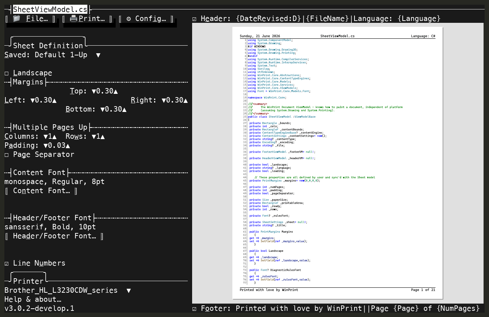Viewport: 489px width, 317px height.
Task: Decrease the Left margin value
Action: pyautogui.click(x=33, y=100)
